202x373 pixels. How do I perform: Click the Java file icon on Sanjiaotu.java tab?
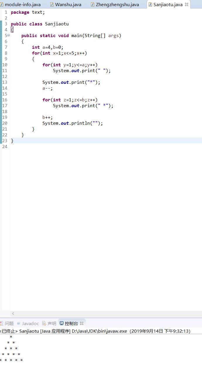(150, 4)
